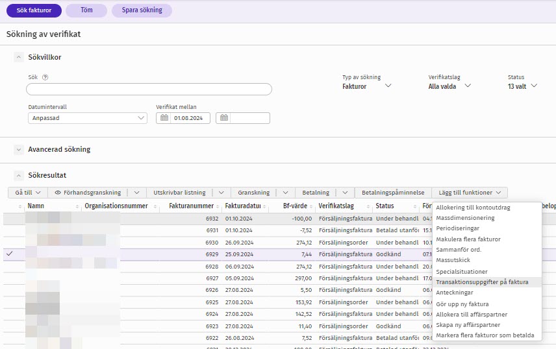Select Allokera till affärspartner
Viewport: 556px width, 349px height.
click(472, 315)
